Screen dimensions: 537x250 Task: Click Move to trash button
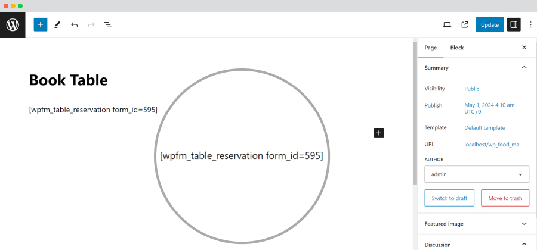tap(505, 198)
